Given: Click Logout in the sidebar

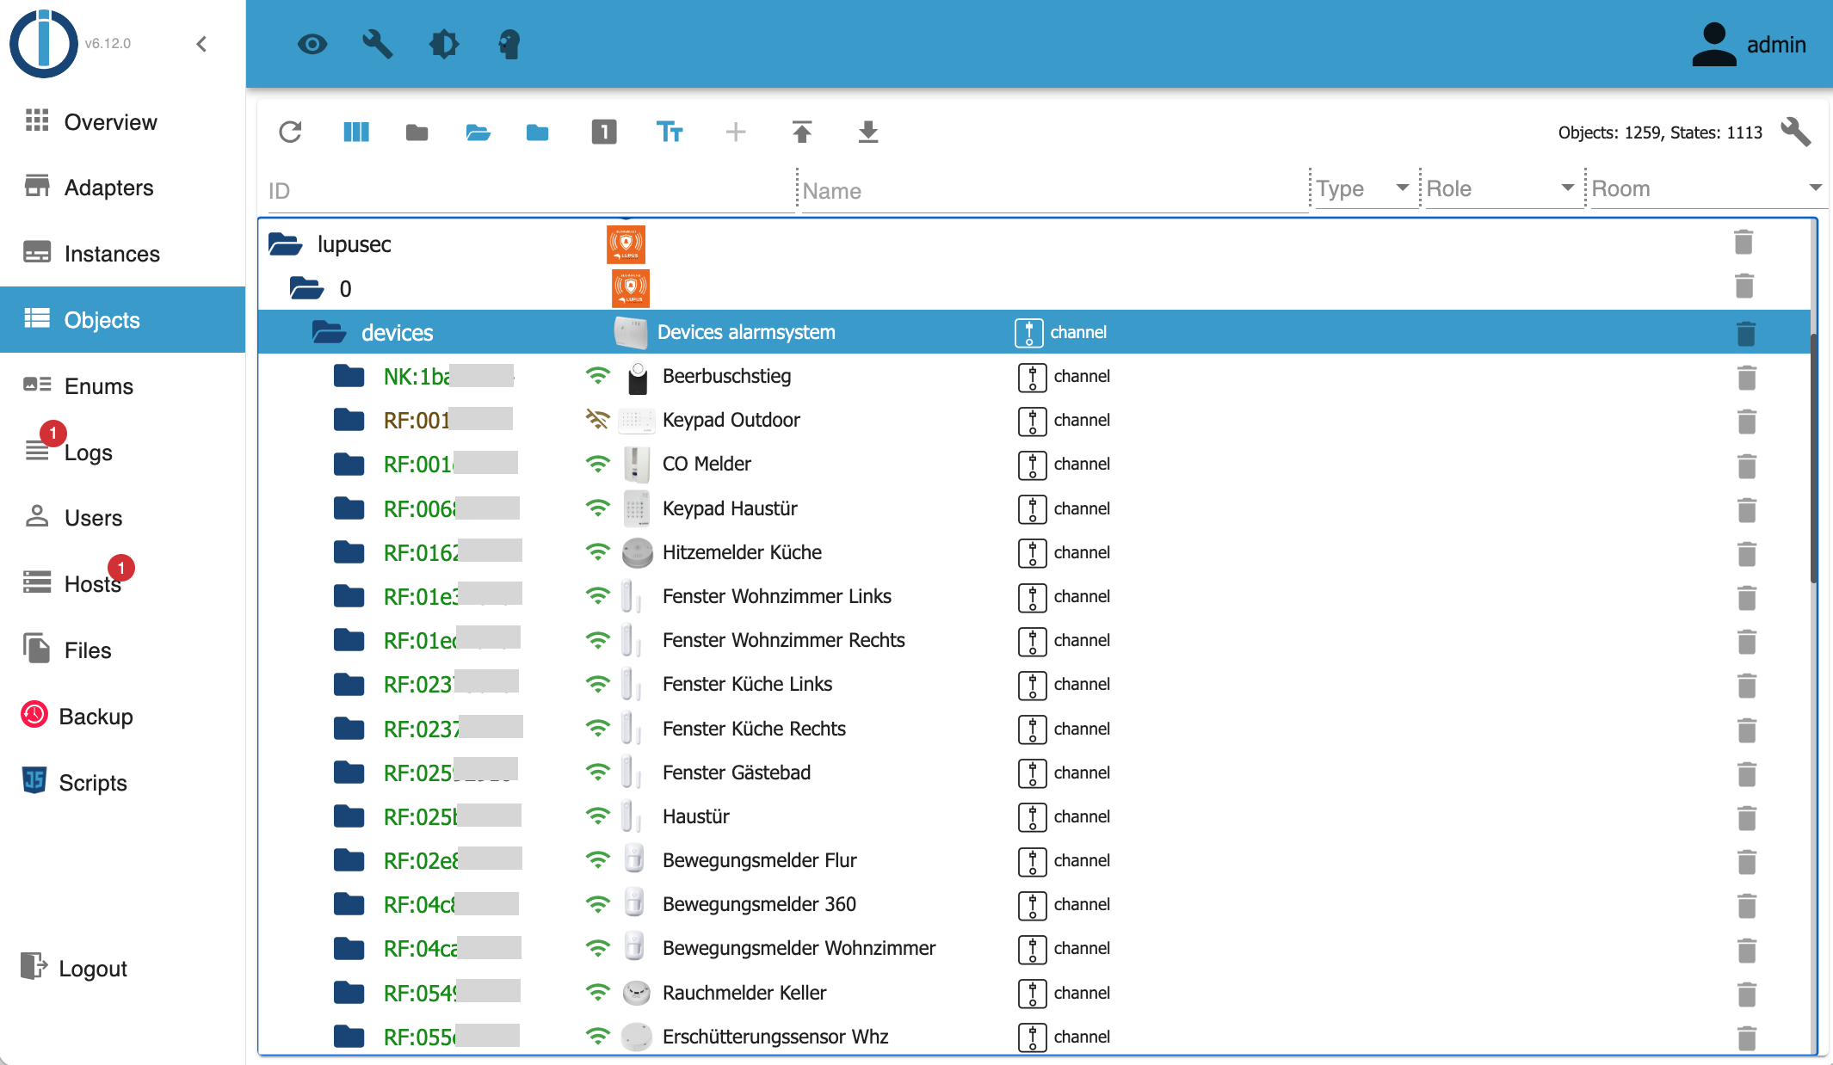Looking at the screenshot, I should [92, 969].
